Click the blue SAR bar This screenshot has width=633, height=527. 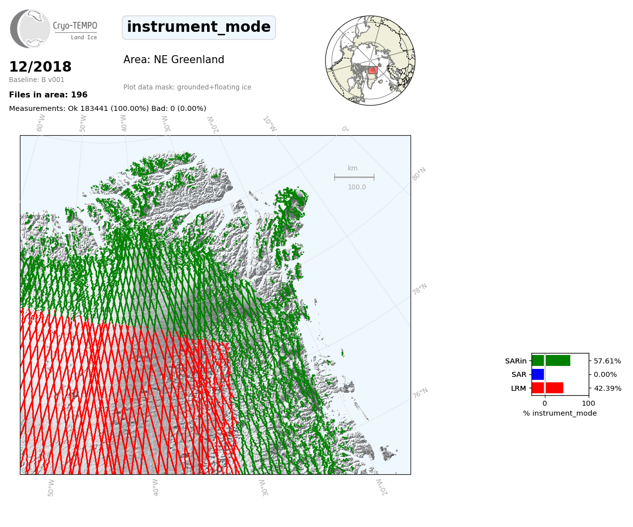(538, 374)
